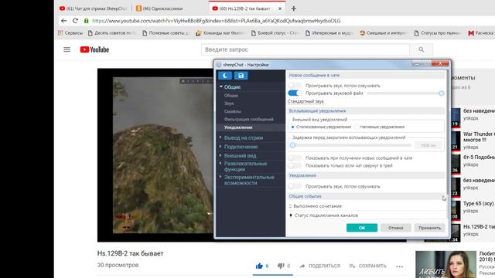The image size is (495, 278).
Task: Click the green secure lock icon in address bar
Action: (86, 21)
